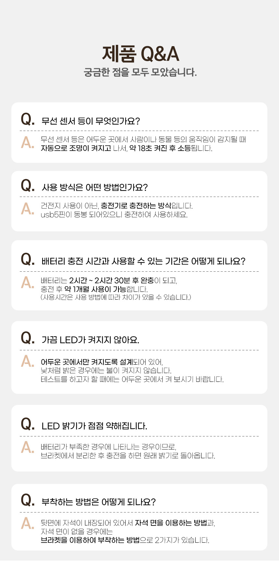Click the subtitle 궁금한 점을 모두 모았습니다
The image size is (279, 583).
[140, 72]
